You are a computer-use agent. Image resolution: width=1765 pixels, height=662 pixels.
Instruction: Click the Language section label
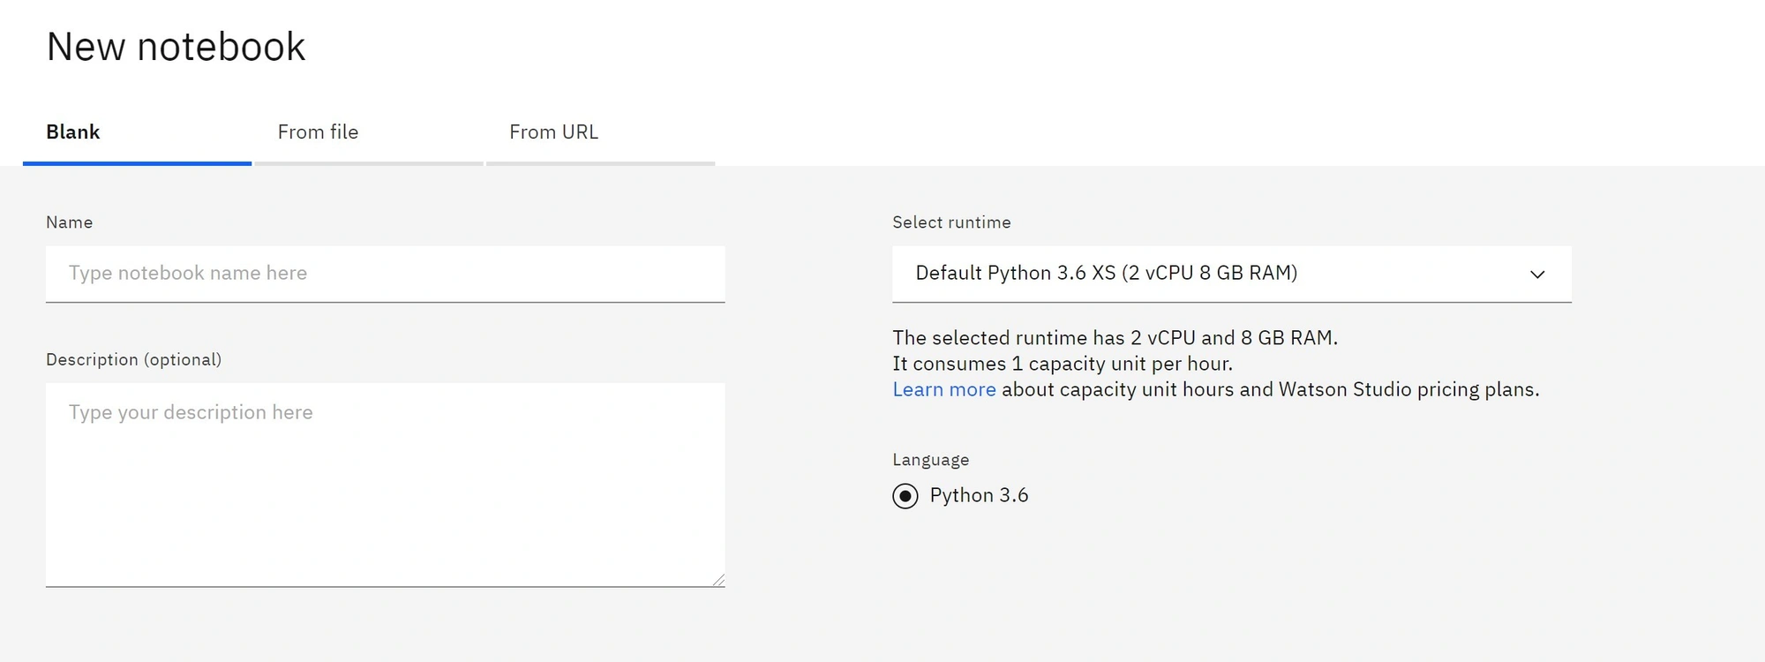931,460
